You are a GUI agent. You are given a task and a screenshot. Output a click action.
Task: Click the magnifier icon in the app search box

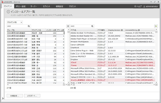pyautogui.click(x=92, y=26)
